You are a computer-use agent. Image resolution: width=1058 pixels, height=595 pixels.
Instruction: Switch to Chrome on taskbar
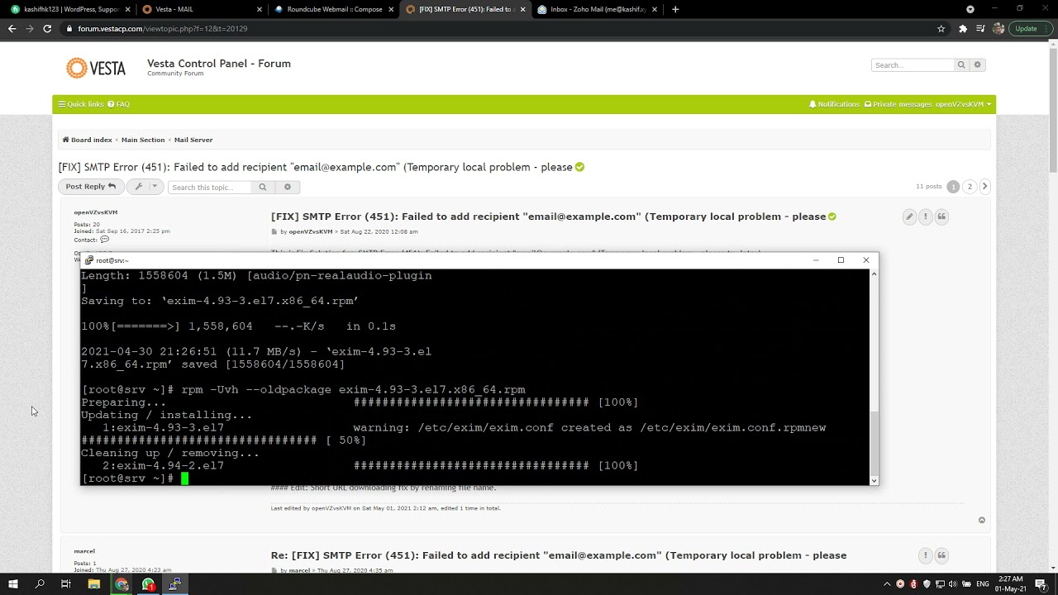click(x=122, y=584)
